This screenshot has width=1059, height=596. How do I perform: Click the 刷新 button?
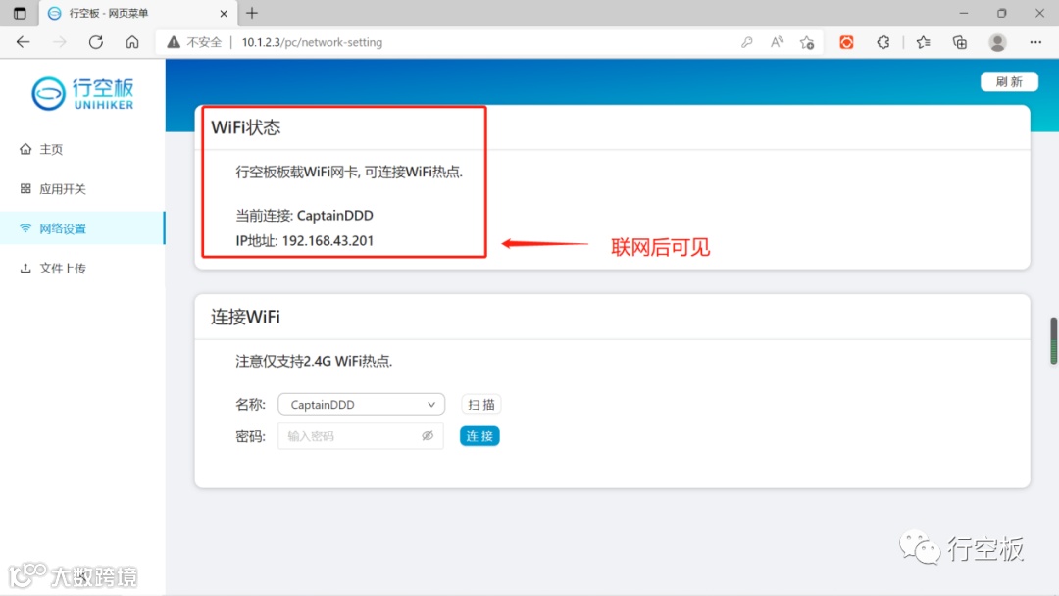click(1009, 81)
